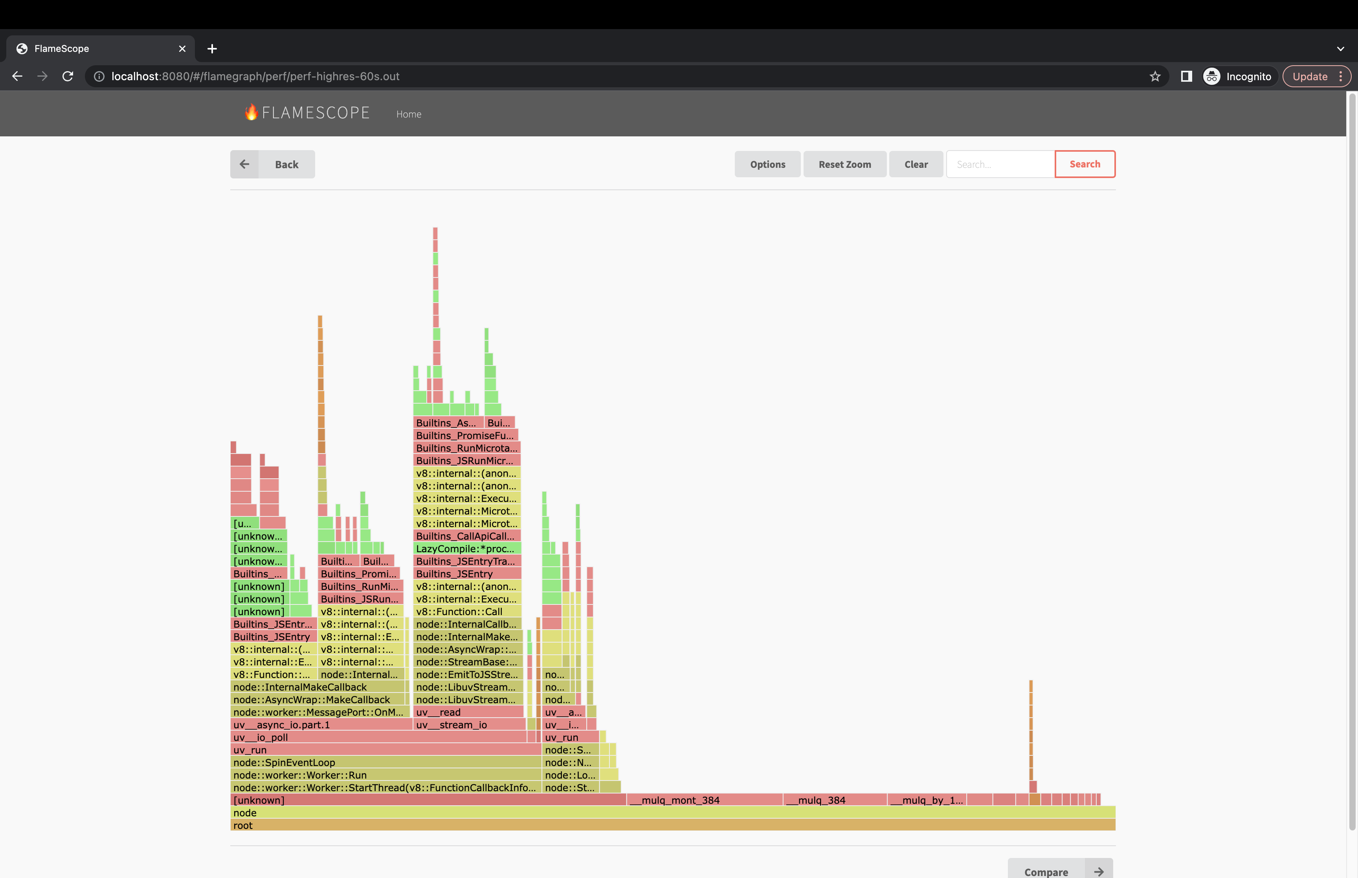The image size is (1358, 878).
Task: Reload the page using the refresh icon
Action: coord(67,76)
